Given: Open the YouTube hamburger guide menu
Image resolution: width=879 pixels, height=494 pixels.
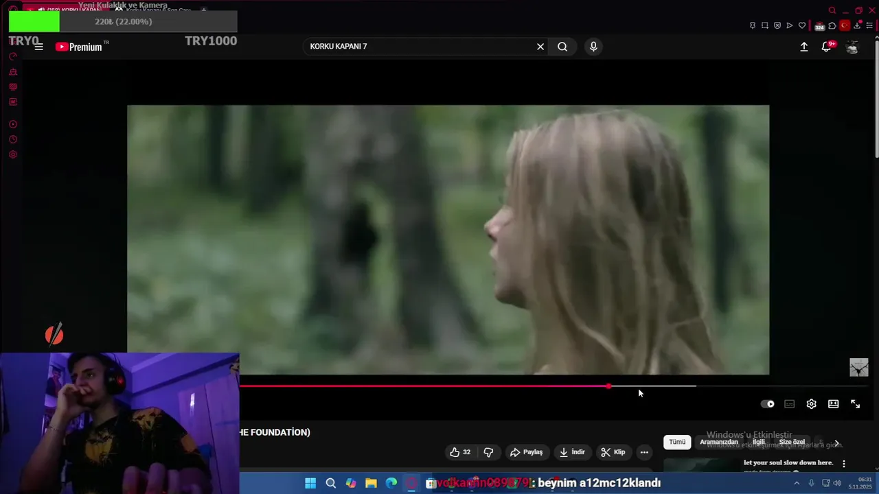Looking at the screenshot, I should (x=38, y=47).
